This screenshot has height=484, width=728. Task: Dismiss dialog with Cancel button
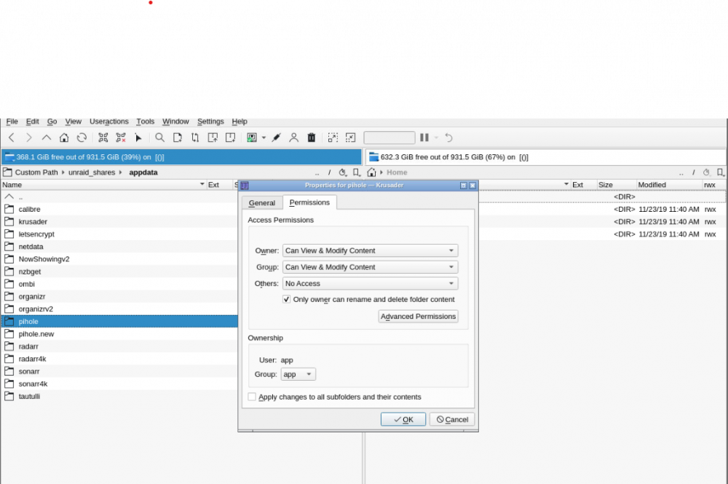tap(452, 419)
